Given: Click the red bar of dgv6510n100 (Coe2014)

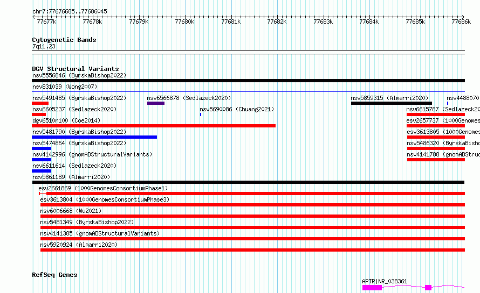Looking at the screenshot, I should pyautogui.click(x=154, y=126).
